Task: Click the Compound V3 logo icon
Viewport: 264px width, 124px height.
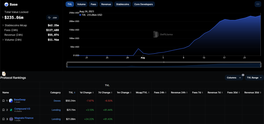Action: click(x=11, y=110)
